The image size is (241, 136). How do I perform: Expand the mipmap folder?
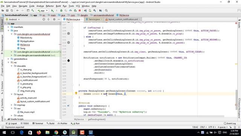[12, 105]
